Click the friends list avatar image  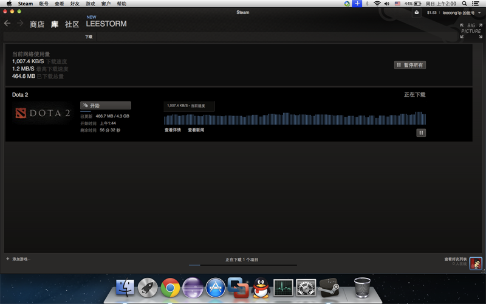(476, 263)
